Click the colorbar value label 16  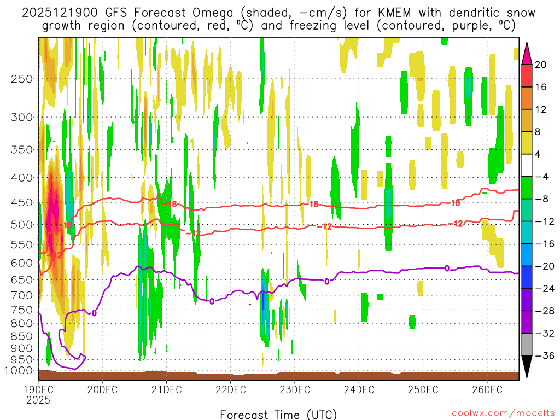[x=541, y=87]
